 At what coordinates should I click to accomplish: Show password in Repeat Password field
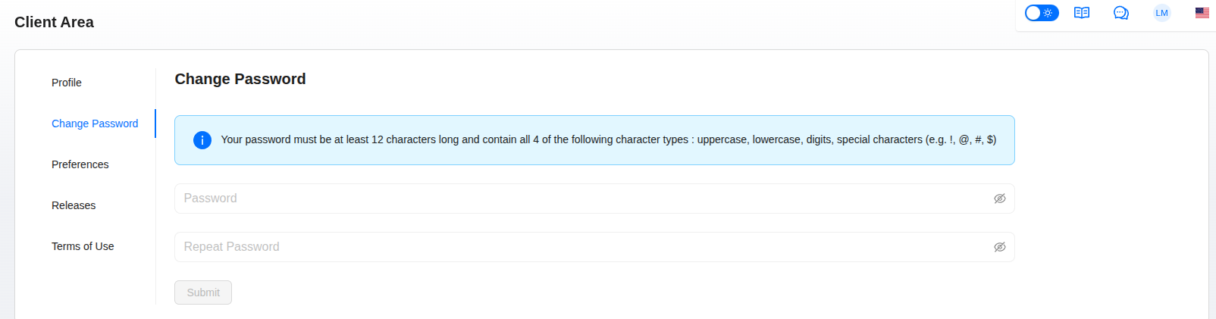pos(1000,247)
